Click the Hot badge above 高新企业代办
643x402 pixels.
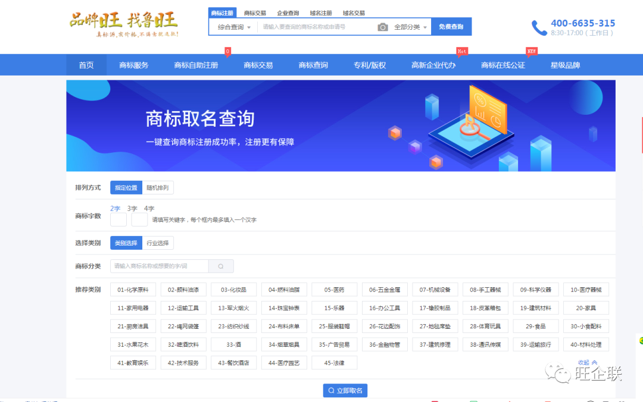[461, 51]
